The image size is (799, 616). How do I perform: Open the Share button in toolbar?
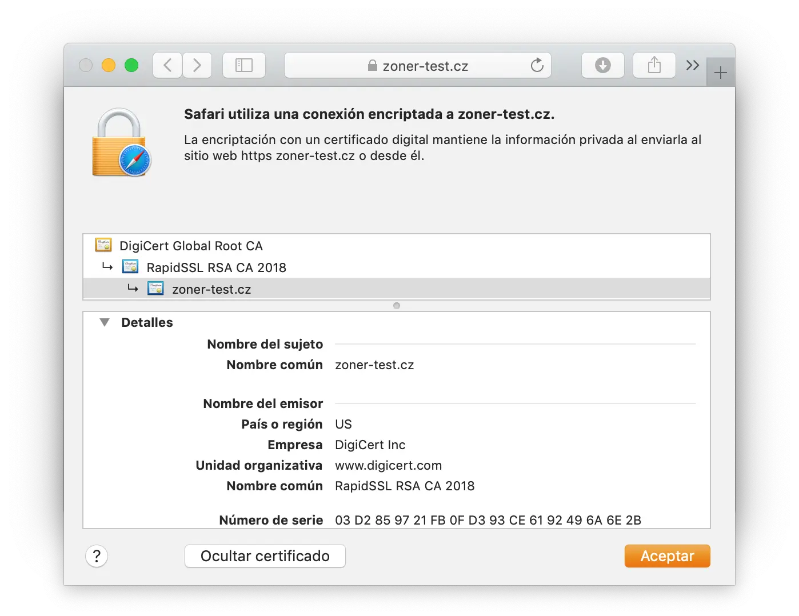point(654,65)
